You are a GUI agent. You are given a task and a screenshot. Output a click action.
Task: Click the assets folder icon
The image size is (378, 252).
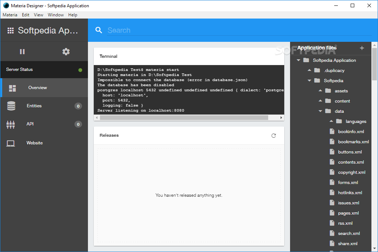(328, 91)
